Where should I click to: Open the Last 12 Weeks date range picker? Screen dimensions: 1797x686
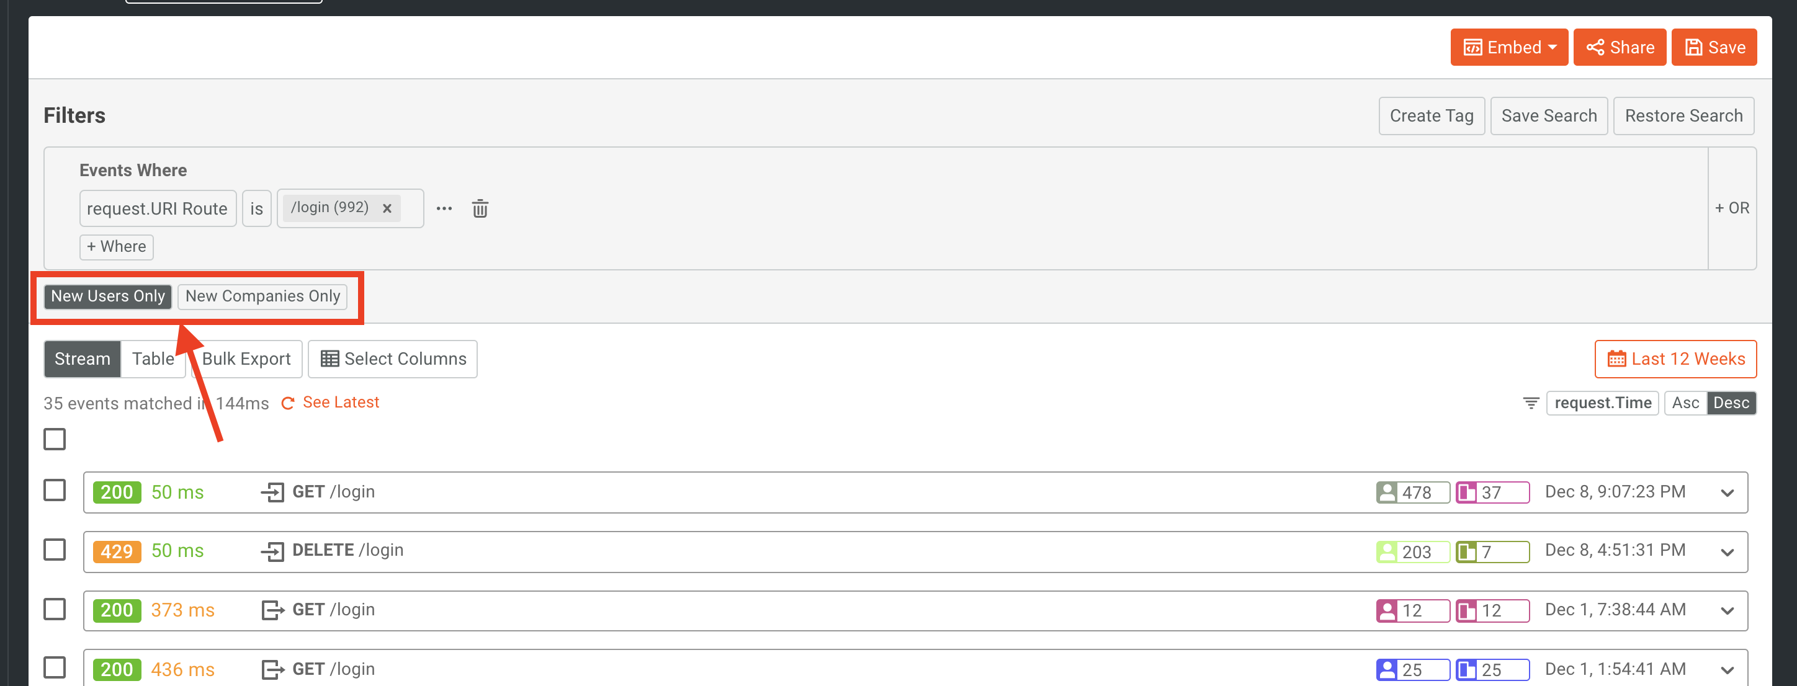tap(1675, 359)
